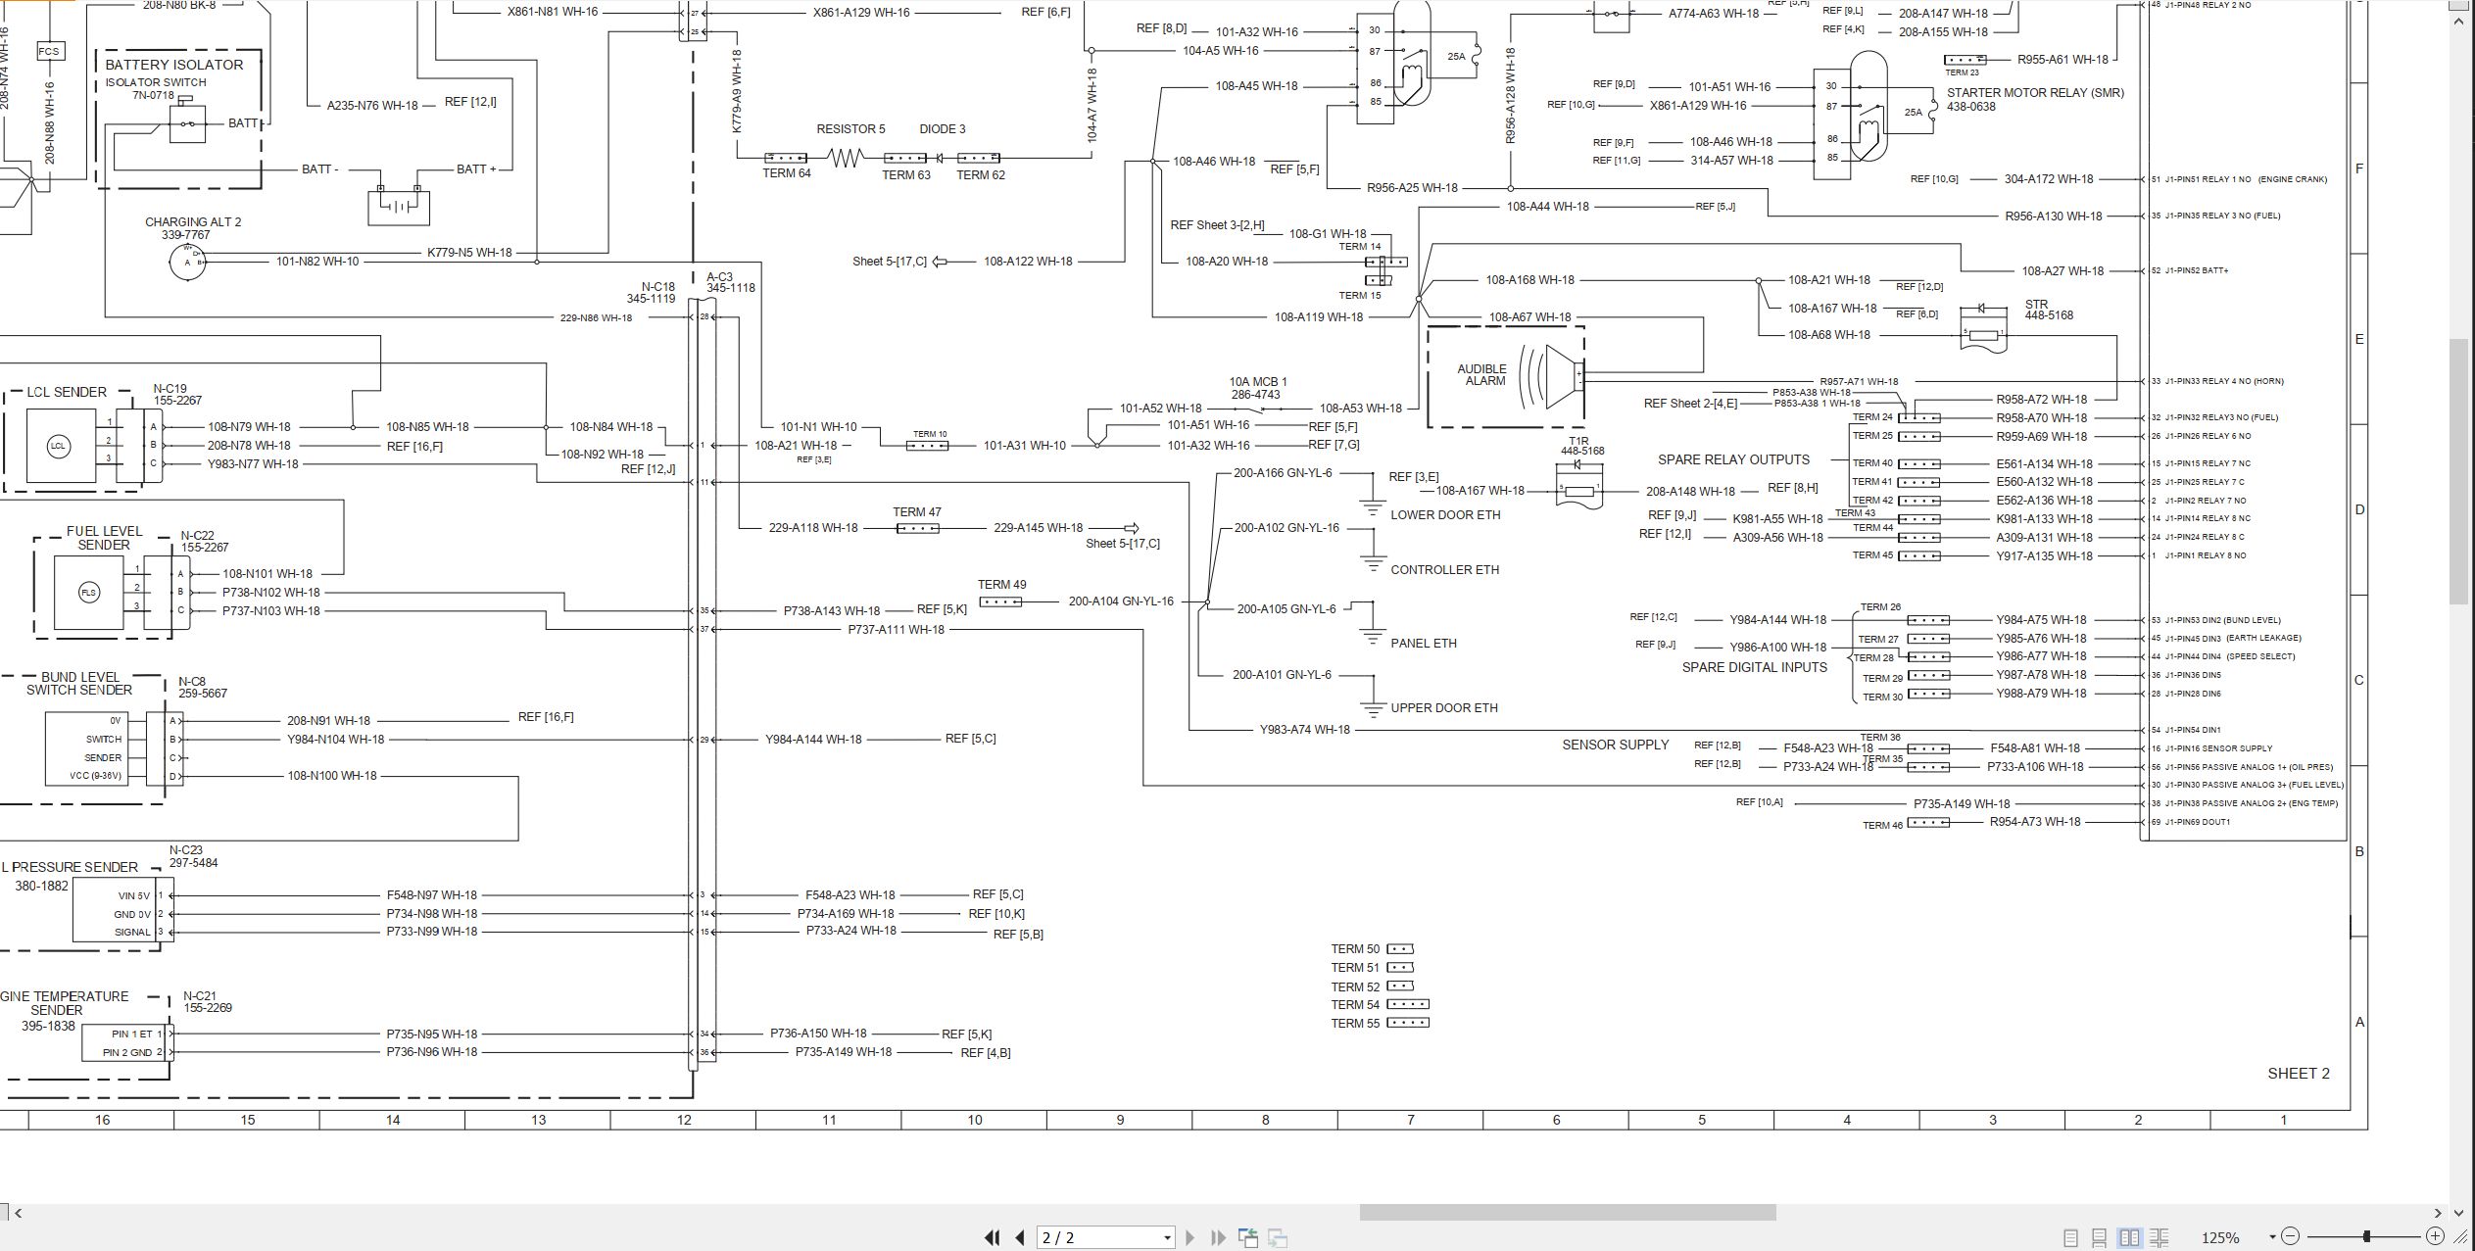
Task: Open the page number dropdown
Action: tap(1167, 1238)
